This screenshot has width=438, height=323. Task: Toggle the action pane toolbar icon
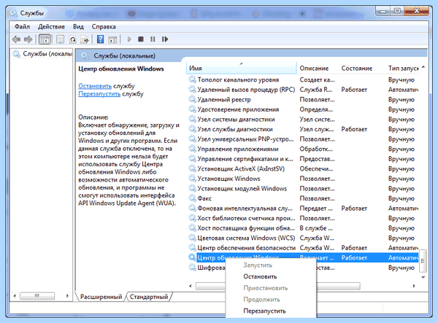(112, 39)
